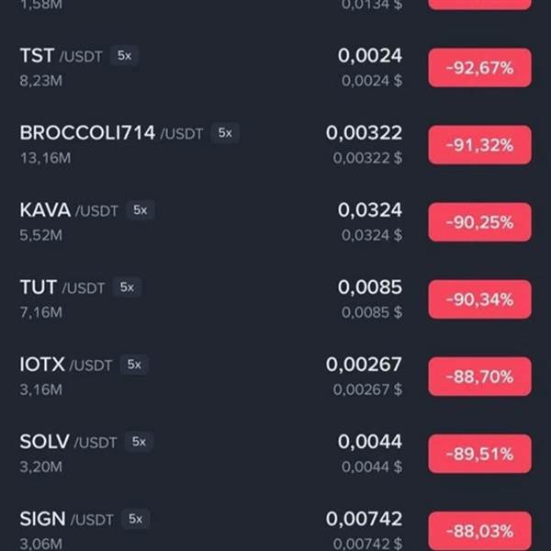The width and height of the screenshot is (551, 551).
Task: Tap the IOTX 5x leverage badge
Action: [134, 365]
